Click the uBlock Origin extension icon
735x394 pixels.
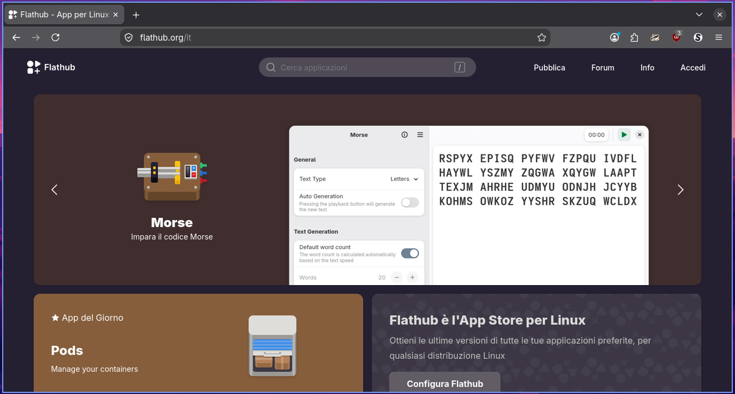(676, 37)
